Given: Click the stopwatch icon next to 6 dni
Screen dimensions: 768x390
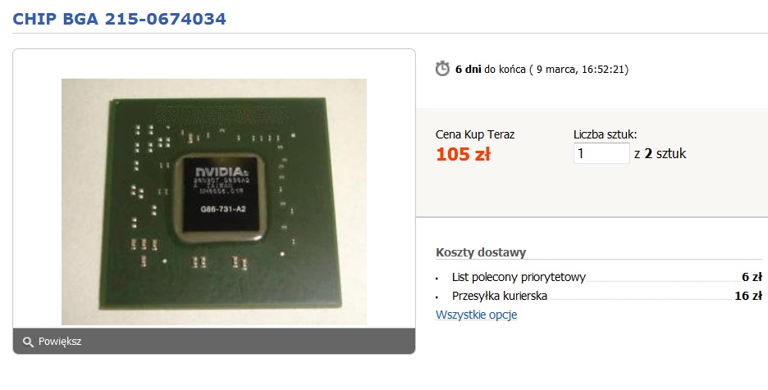Looking at the screenshot, I should (x=442, y=69).
